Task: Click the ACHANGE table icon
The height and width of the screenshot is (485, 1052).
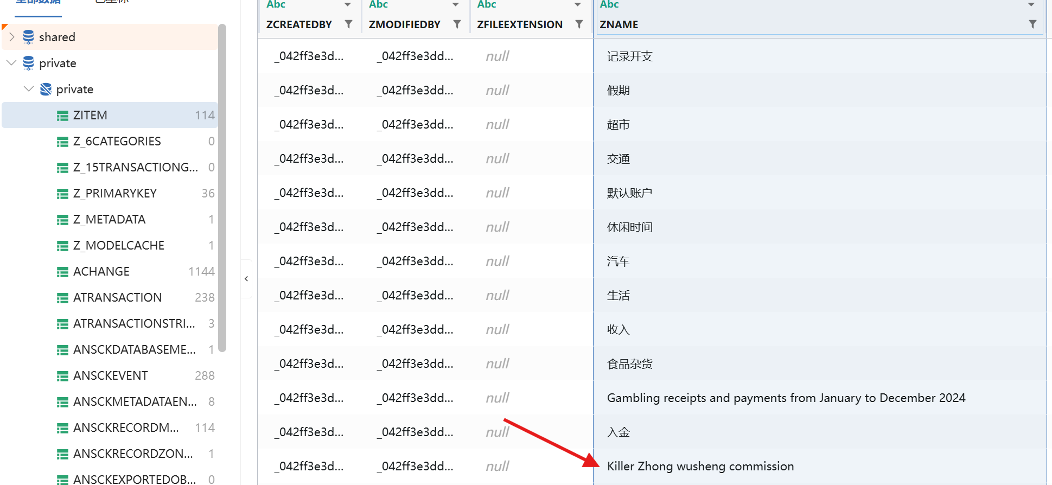Action: coord(63,272)
